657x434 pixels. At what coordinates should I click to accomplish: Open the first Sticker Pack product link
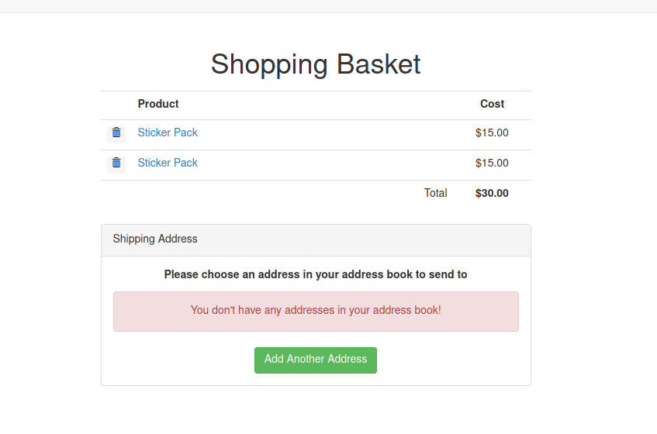click(168, 133)
